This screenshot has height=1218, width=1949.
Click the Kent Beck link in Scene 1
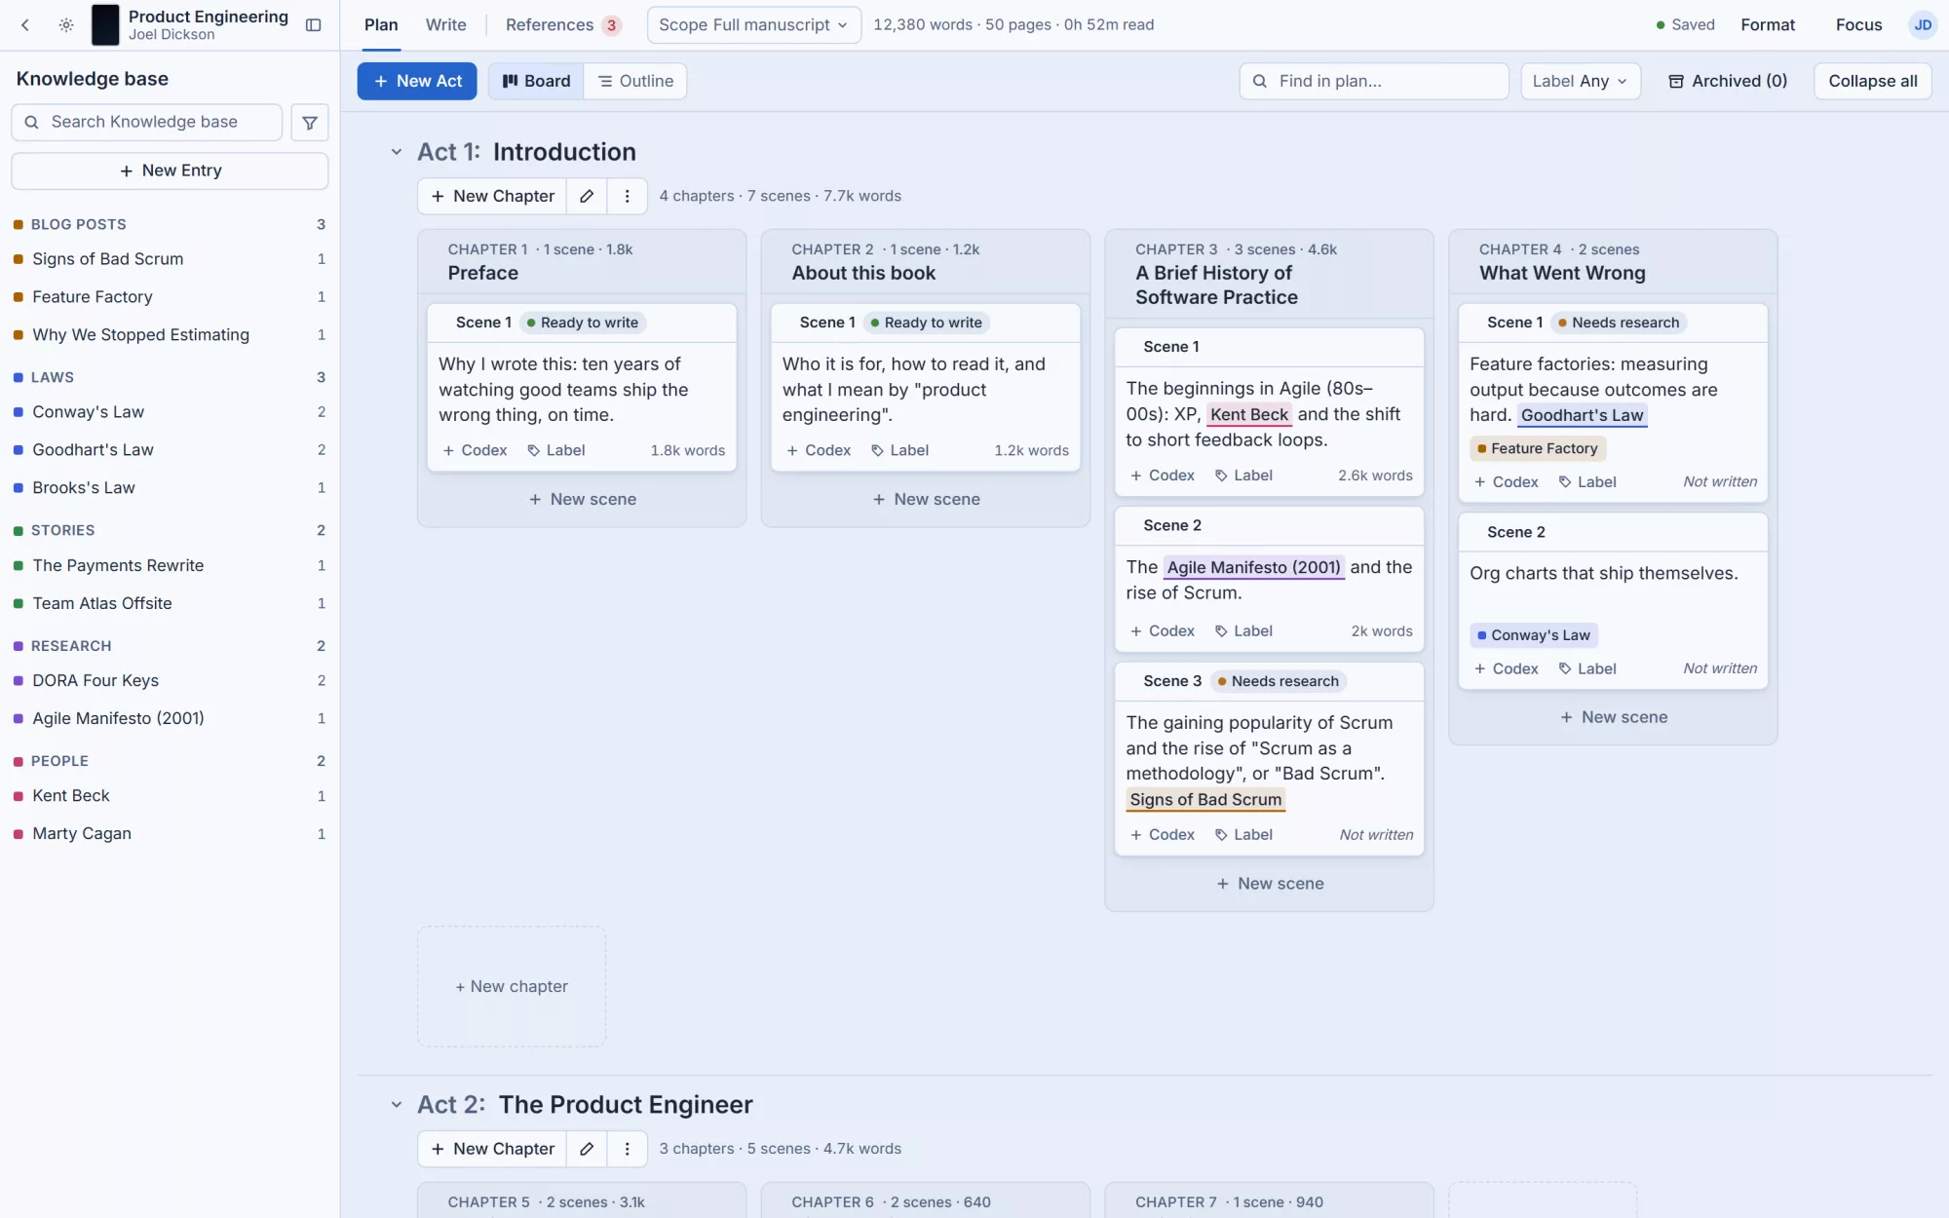1249,414
